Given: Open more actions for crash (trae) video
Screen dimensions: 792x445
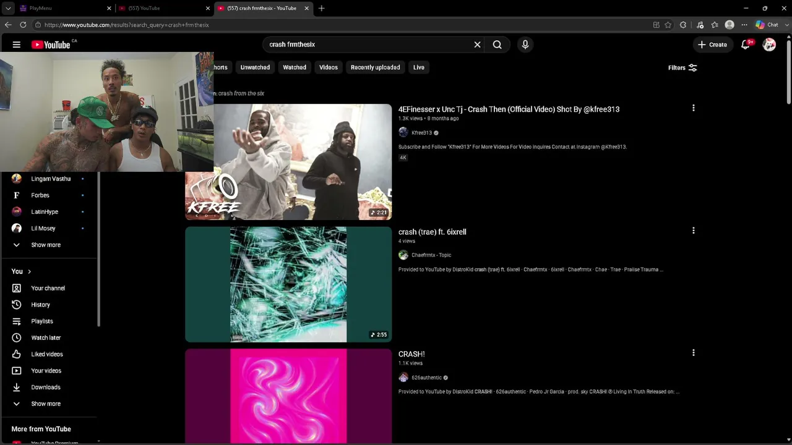Looking at the screenshot, I should (x=693, y=231).
